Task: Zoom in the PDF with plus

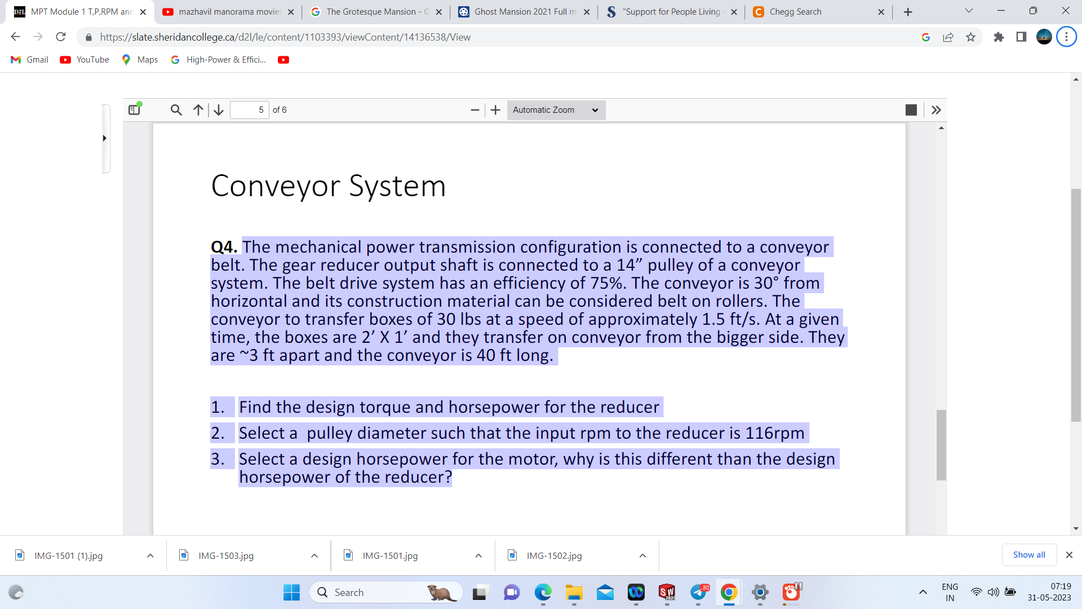Action: point(495,110)
